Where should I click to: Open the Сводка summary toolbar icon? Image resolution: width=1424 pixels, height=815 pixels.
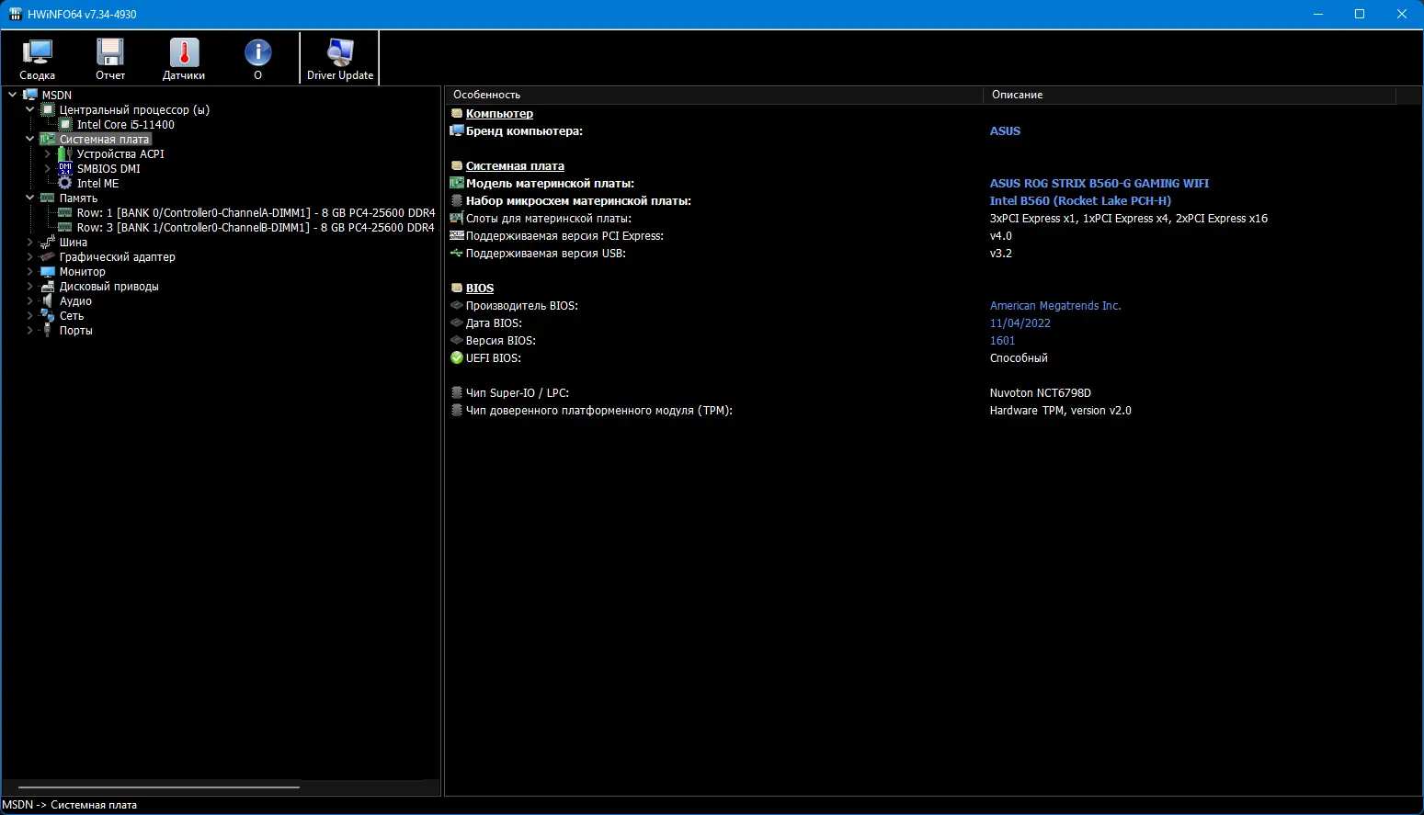coord(37,52)
